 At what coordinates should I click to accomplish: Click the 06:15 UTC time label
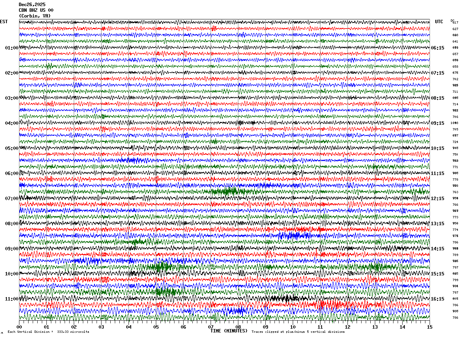click(x=438, y=48)
